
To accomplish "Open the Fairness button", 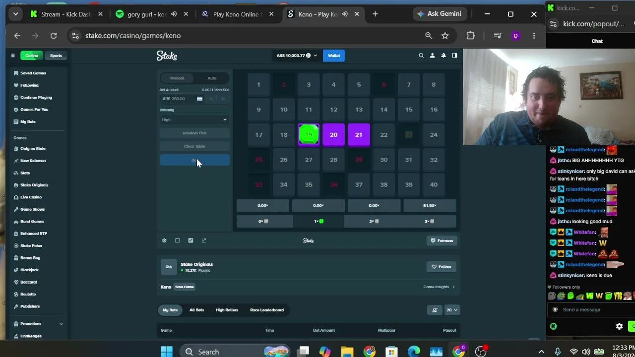I will [442, 240].
